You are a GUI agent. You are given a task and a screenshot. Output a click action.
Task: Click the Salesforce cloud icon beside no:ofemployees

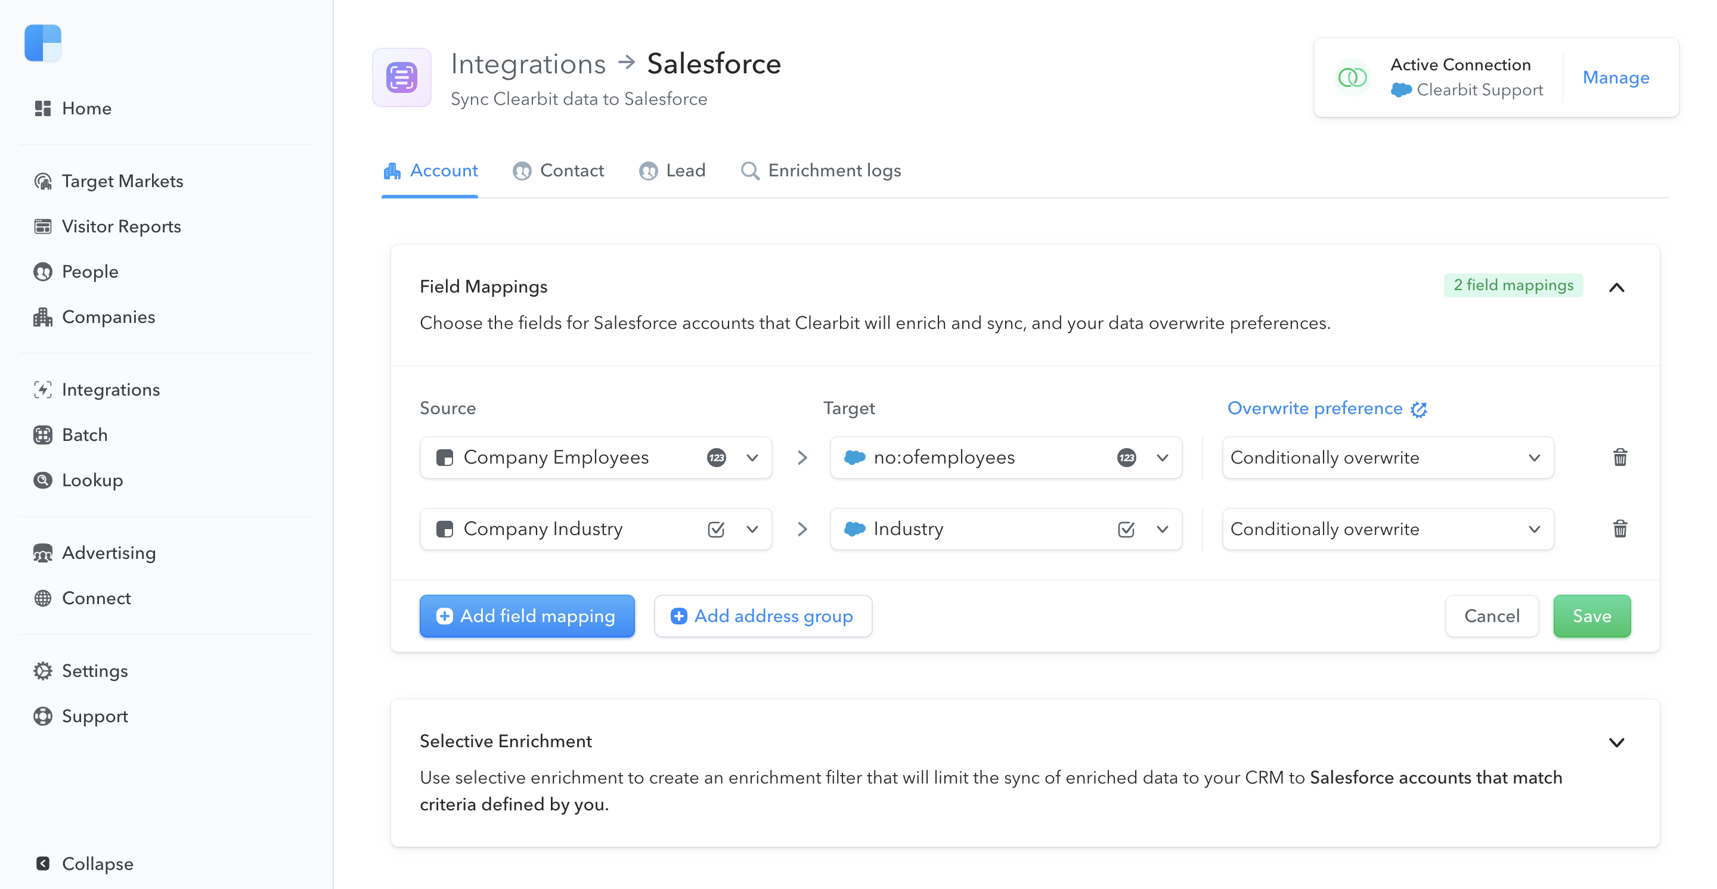pyautogui.click(x=854, y=458)
